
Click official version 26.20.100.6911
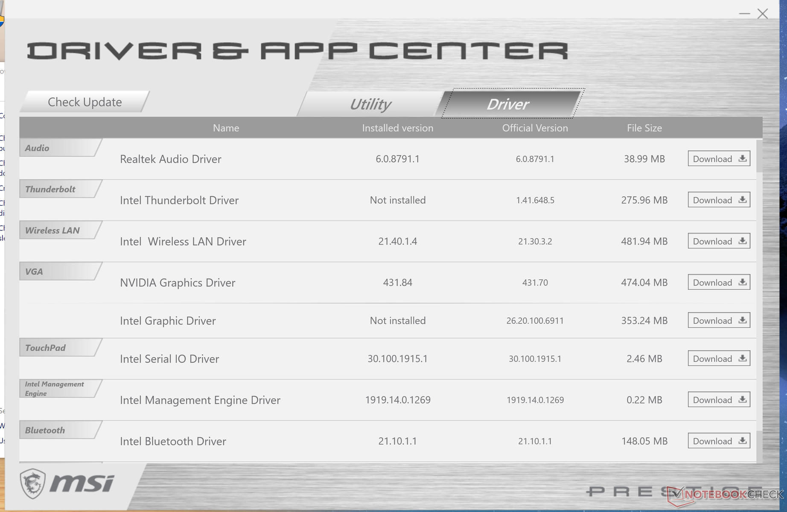point(535,321)
